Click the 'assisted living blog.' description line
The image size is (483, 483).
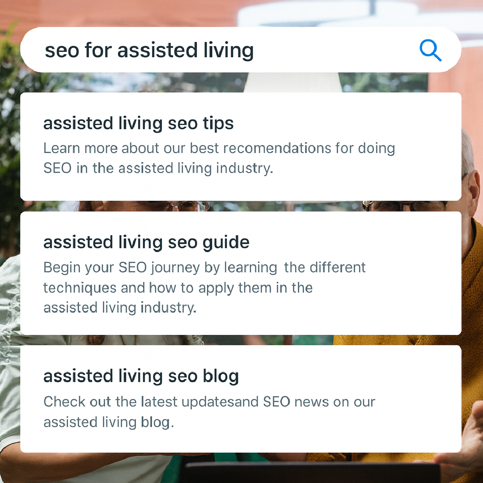click(x=108, y=422)
